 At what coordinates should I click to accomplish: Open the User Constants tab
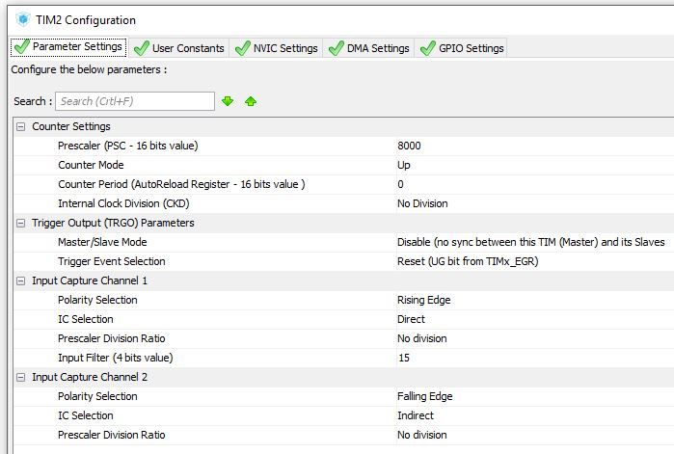(187, 48)
